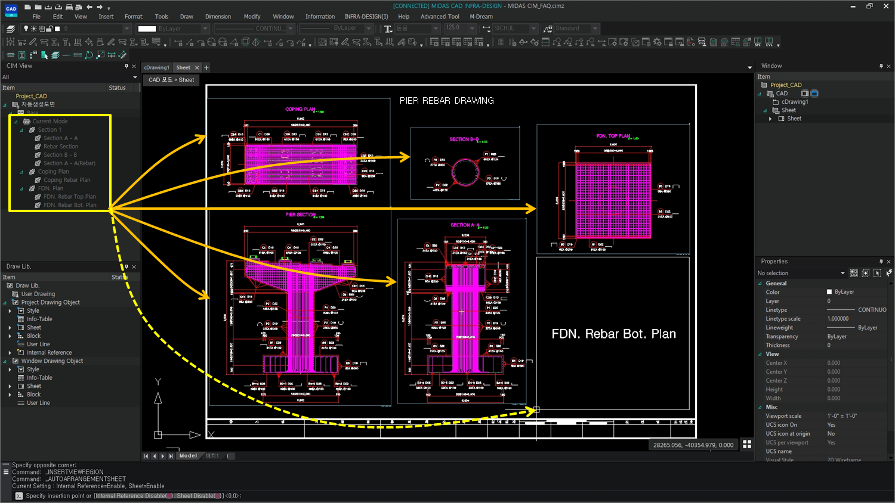895x503 pixels.
Task: Select the CVL section tool icon
Action: 769,42
